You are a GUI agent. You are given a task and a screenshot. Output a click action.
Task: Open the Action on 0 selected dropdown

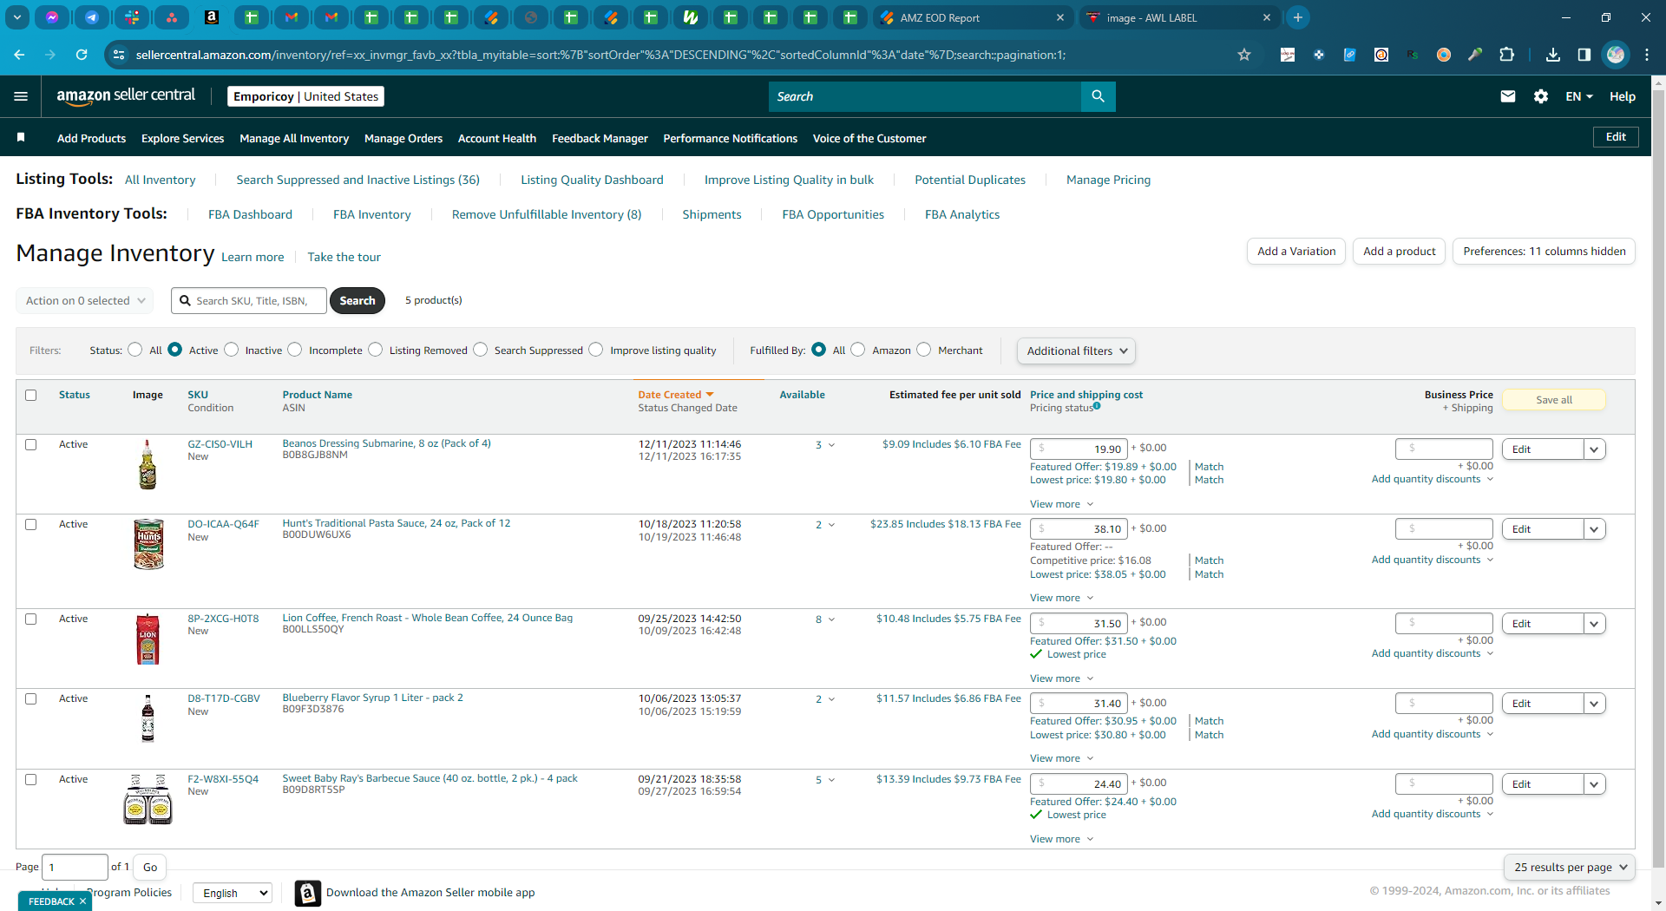click(85, 300)
